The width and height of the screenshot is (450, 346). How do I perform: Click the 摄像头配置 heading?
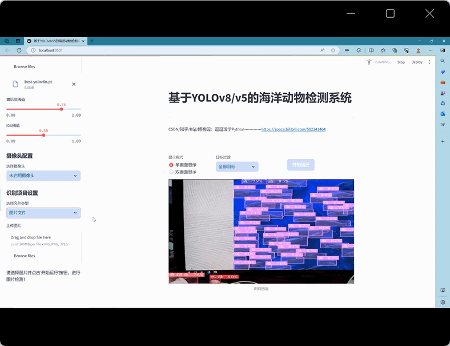coord(19,156)
